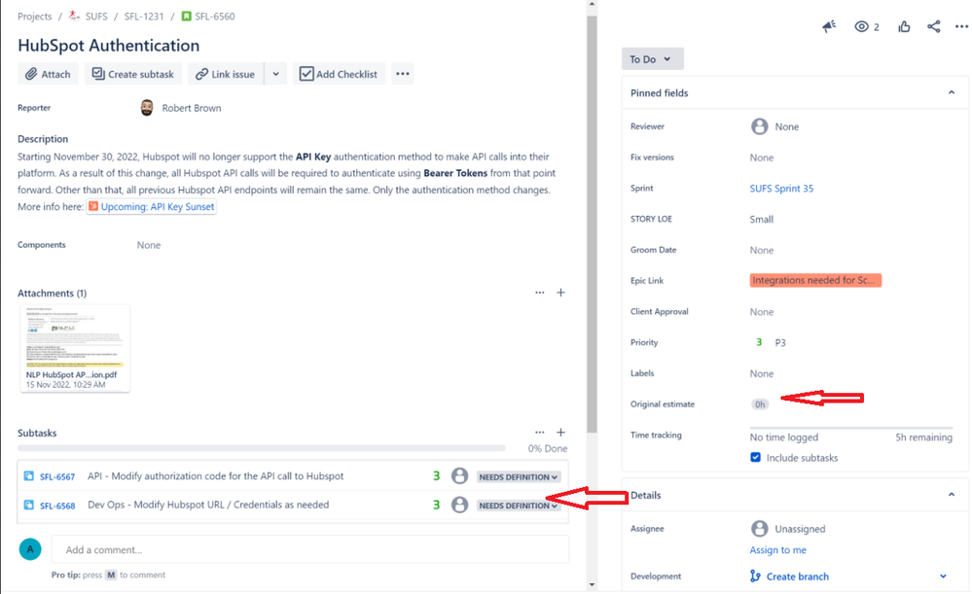Click the green story icon before SFL-6560
The height and width of the screenshot is (594, 972).
pos(186,16)
